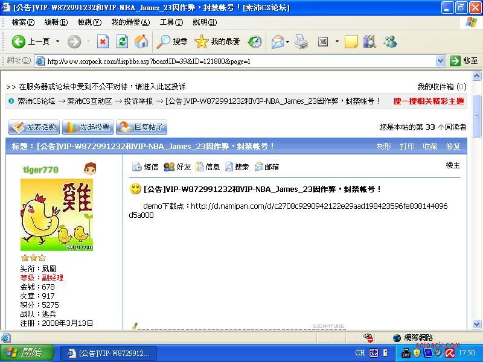Go to the Home page icon
Viewport: 483px width, 362px height.
[x=141, y=42]
